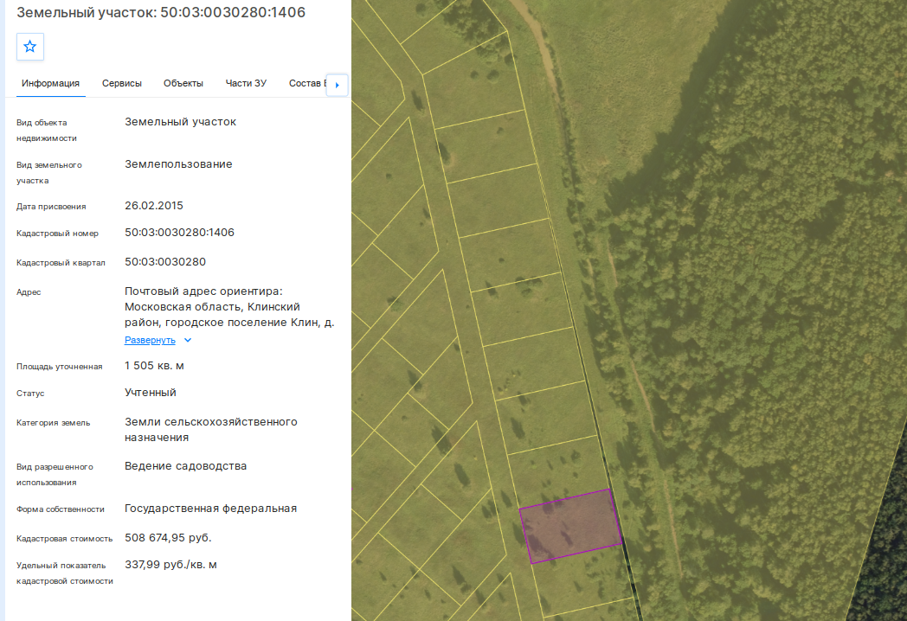Viewport: 907px width, 621px height.
Task: Click cadastral cost 508 674,95 руб.
Action: (x=168, y=538)
